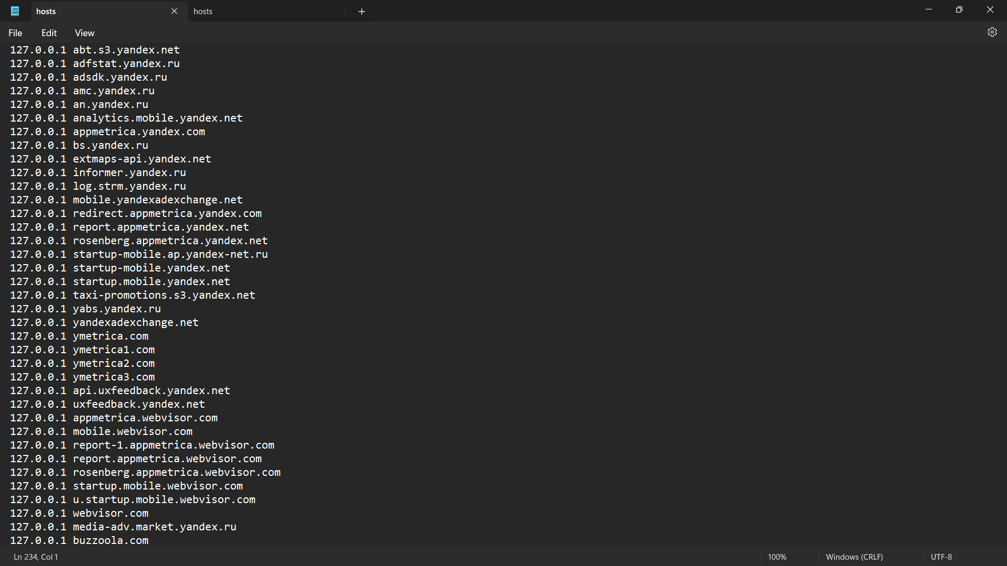Click Windows (CRLF) line ending indicator
Viewport: 1007px width, 566px height.
854,557
